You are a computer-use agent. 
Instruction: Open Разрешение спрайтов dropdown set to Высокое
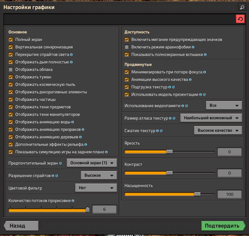pos(99,175)
